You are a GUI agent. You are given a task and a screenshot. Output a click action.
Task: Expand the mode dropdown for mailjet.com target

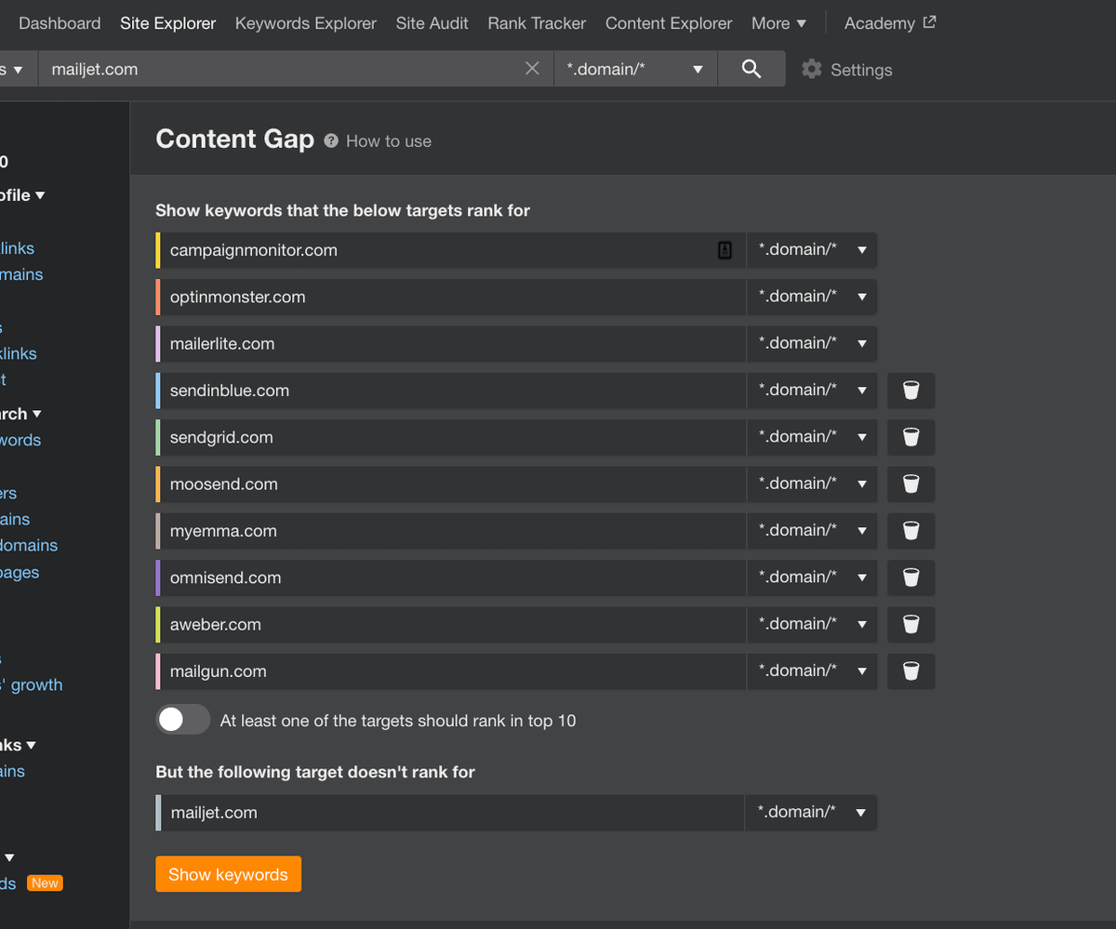coord(810,813)
